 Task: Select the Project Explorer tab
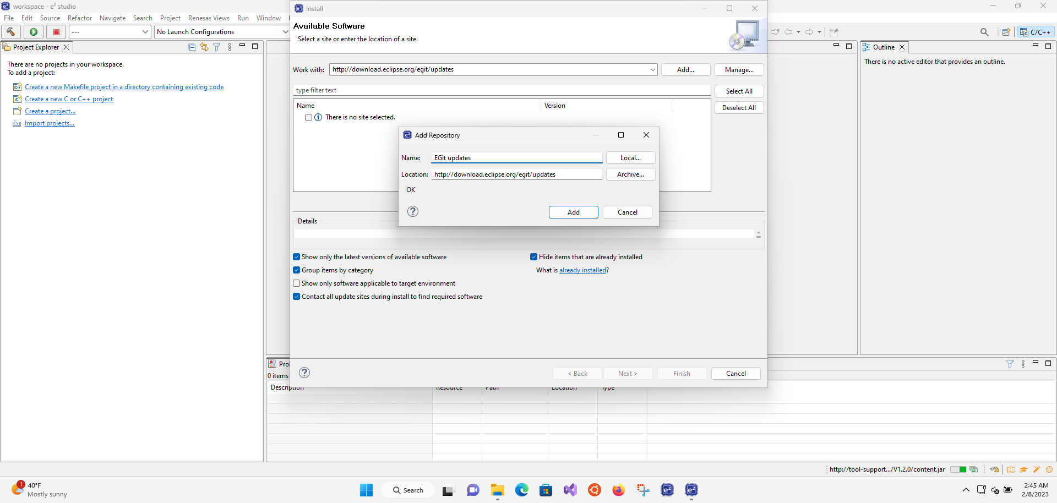[x=36, y=47]
